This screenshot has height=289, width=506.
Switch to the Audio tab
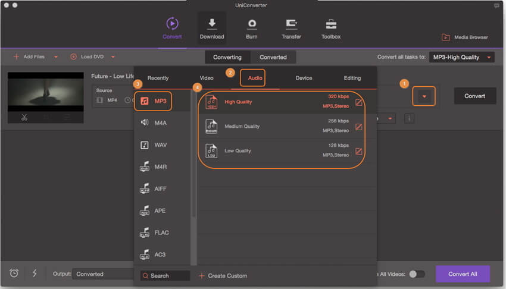click(x=255, y=78)
